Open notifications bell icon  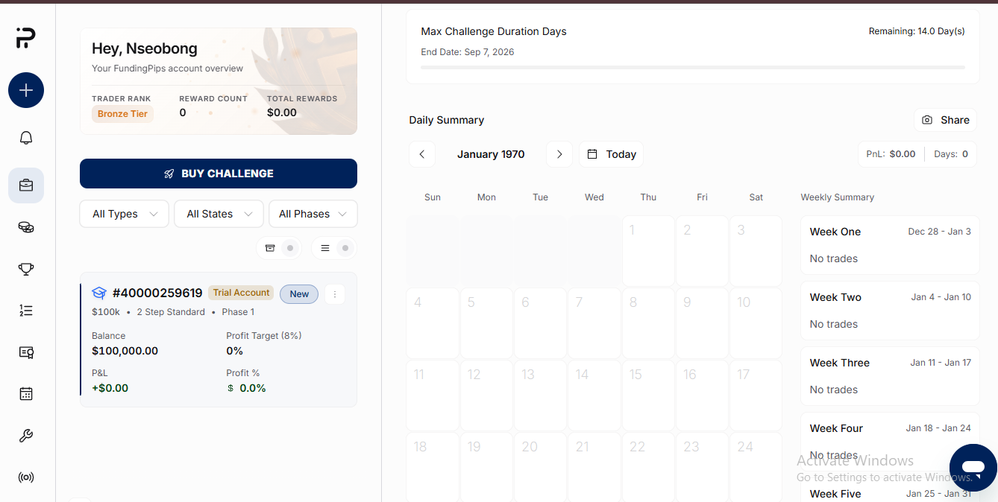[x=26, y=138]
